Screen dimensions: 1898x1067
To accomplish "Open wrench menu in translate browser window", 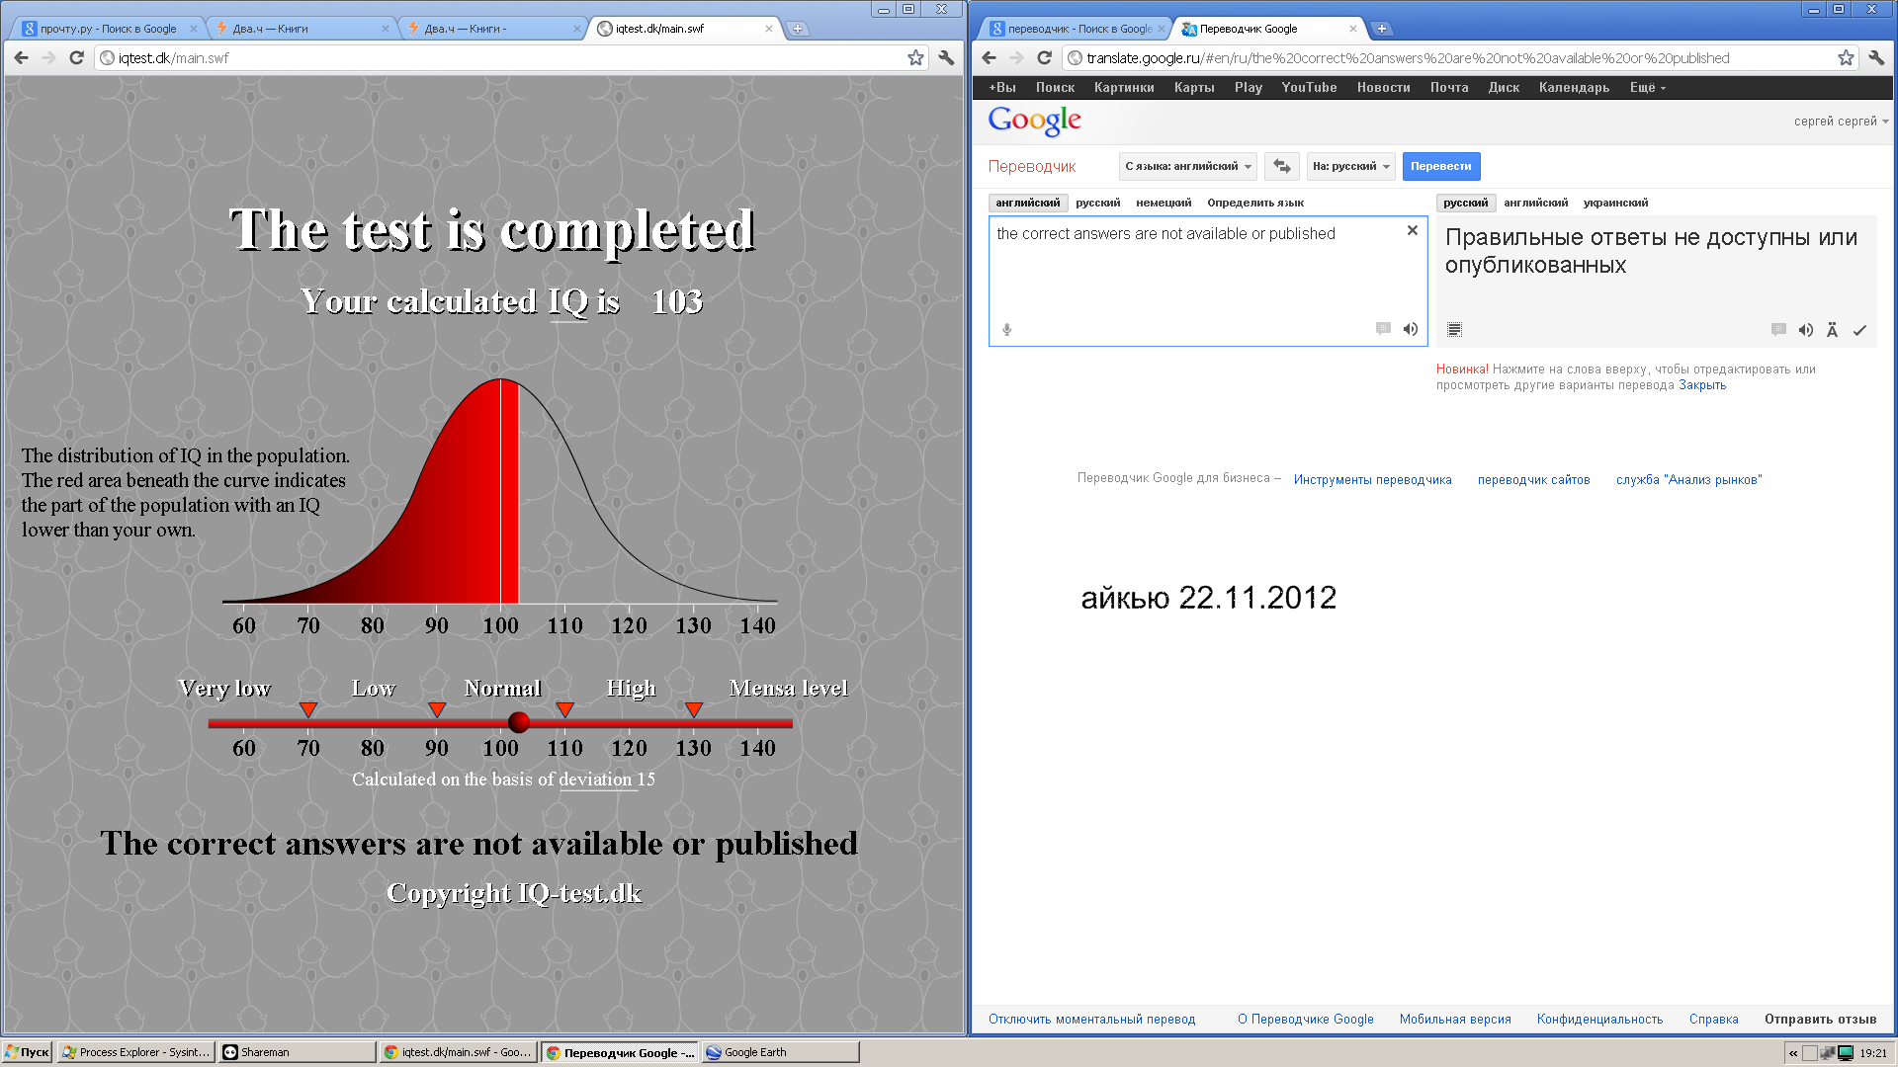I will pos(1876,58).
